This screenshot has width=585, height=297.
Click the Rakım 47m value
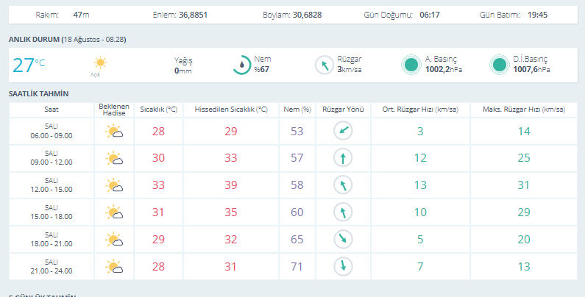[x=81, y=15]
